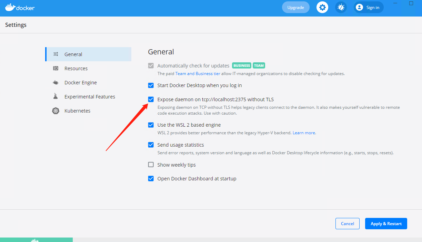Enable Show weekly tips checkbox

(x=151, y=165)
